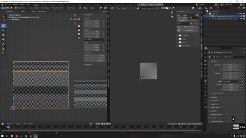Screen dimensions: 246x138
Task: Open the Object Data green triangle tab
Action: (x=205, y=99)
